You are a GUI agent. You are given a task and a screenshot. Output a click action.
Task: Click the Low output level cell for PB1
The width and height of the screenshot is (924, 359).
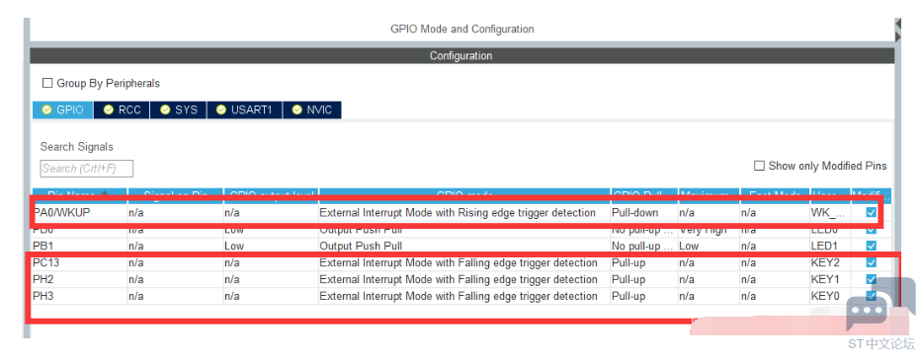pos(271,246)
